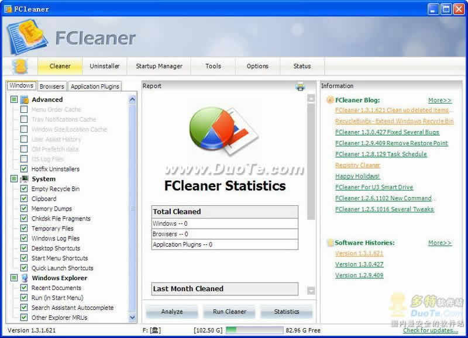Open FCleaner 1.2.9.409 Remove Restore Point link

[391, 143]
